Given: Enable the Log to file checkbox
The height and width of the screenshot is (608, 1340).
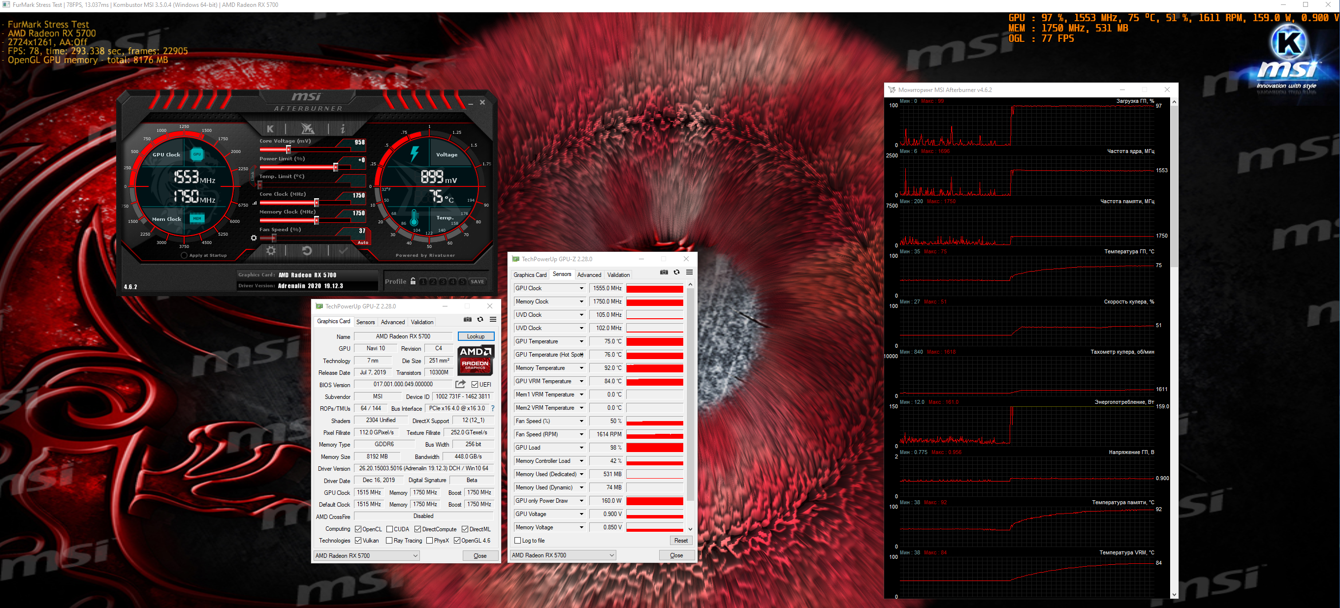Looking at the screenshot, I should [x=517, y=541].
